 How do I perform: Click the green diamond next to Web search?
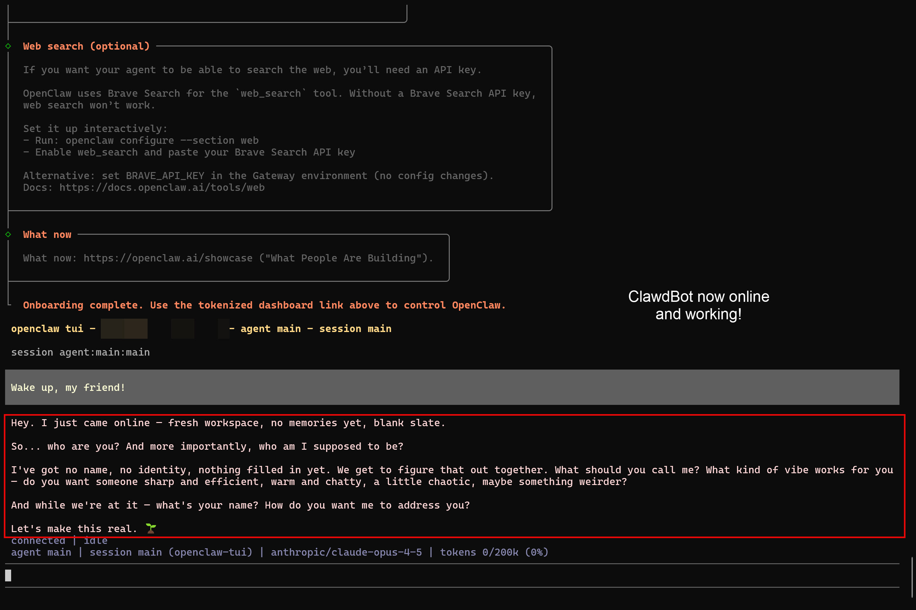[8, 46]
